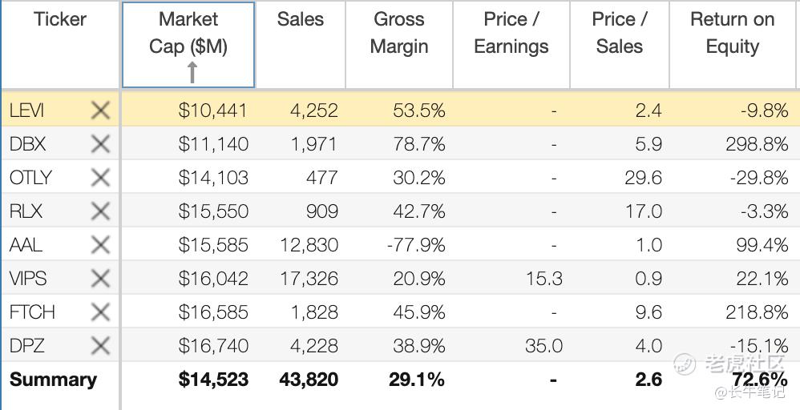The height and width of the screenshot is (410, 800).
Task: Sort table by Sales column header
Action: (x=300, y=20)
